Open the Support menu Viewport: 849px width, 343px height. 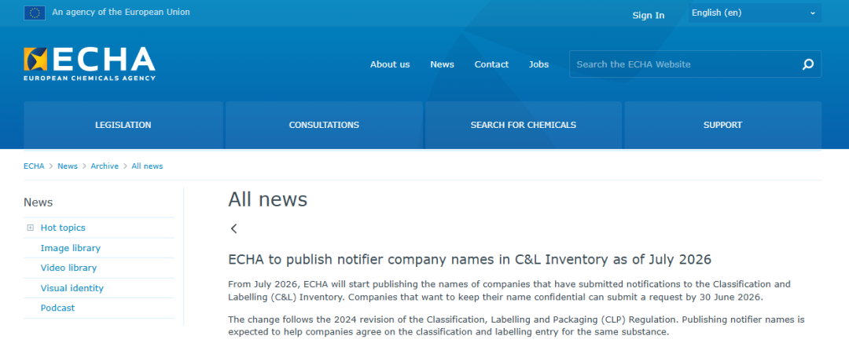723,125
